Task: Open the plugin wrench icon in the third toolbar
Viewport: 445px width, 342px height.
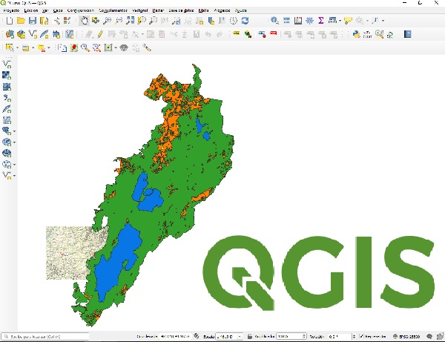Action: (147, 47)
